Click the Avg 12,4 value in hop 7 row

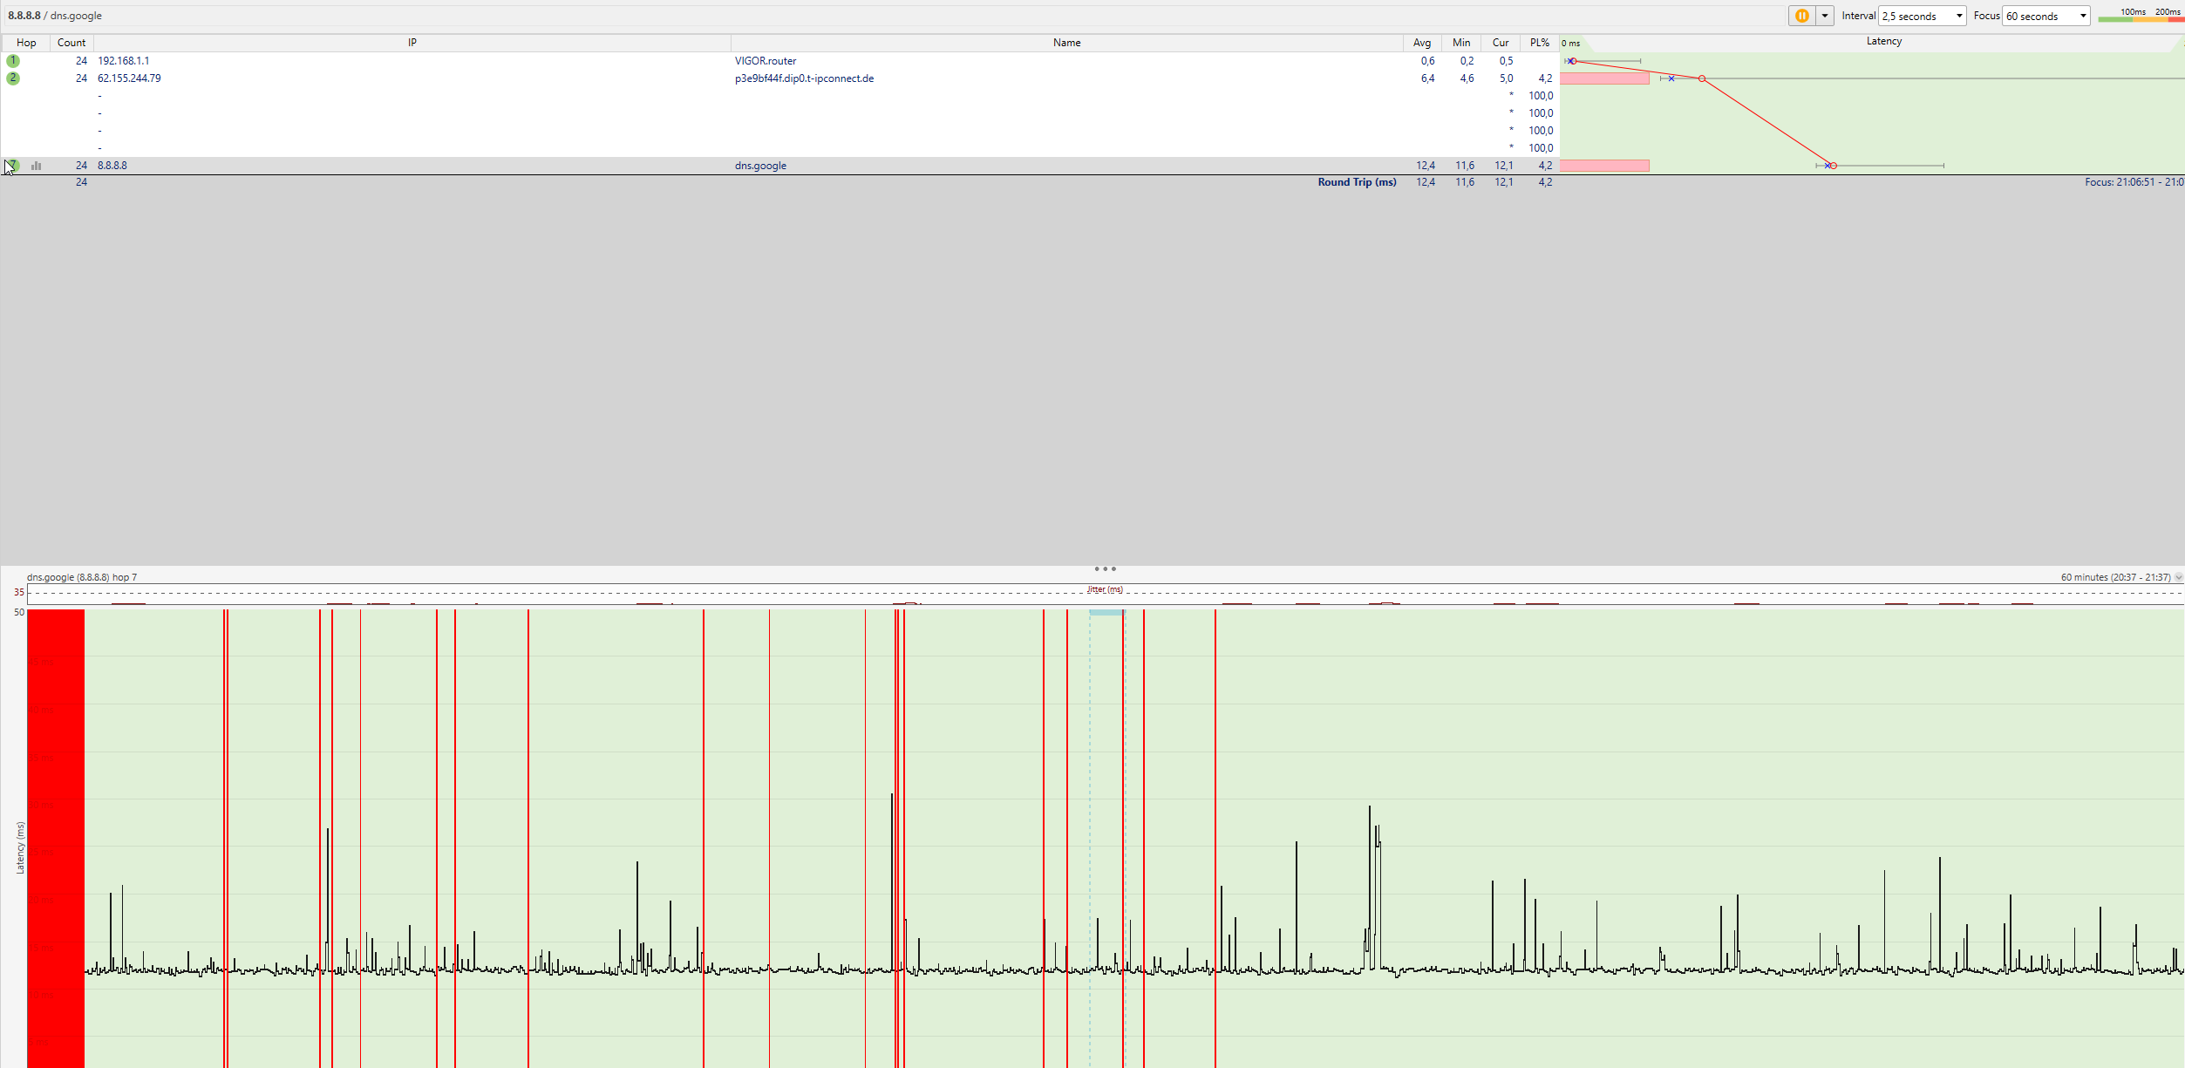point(1425,166)
